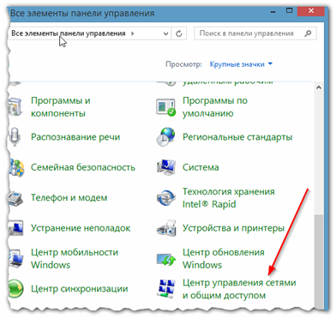
Task: Open 'Семейная безопасность' link
Action: tap(83, 167)
